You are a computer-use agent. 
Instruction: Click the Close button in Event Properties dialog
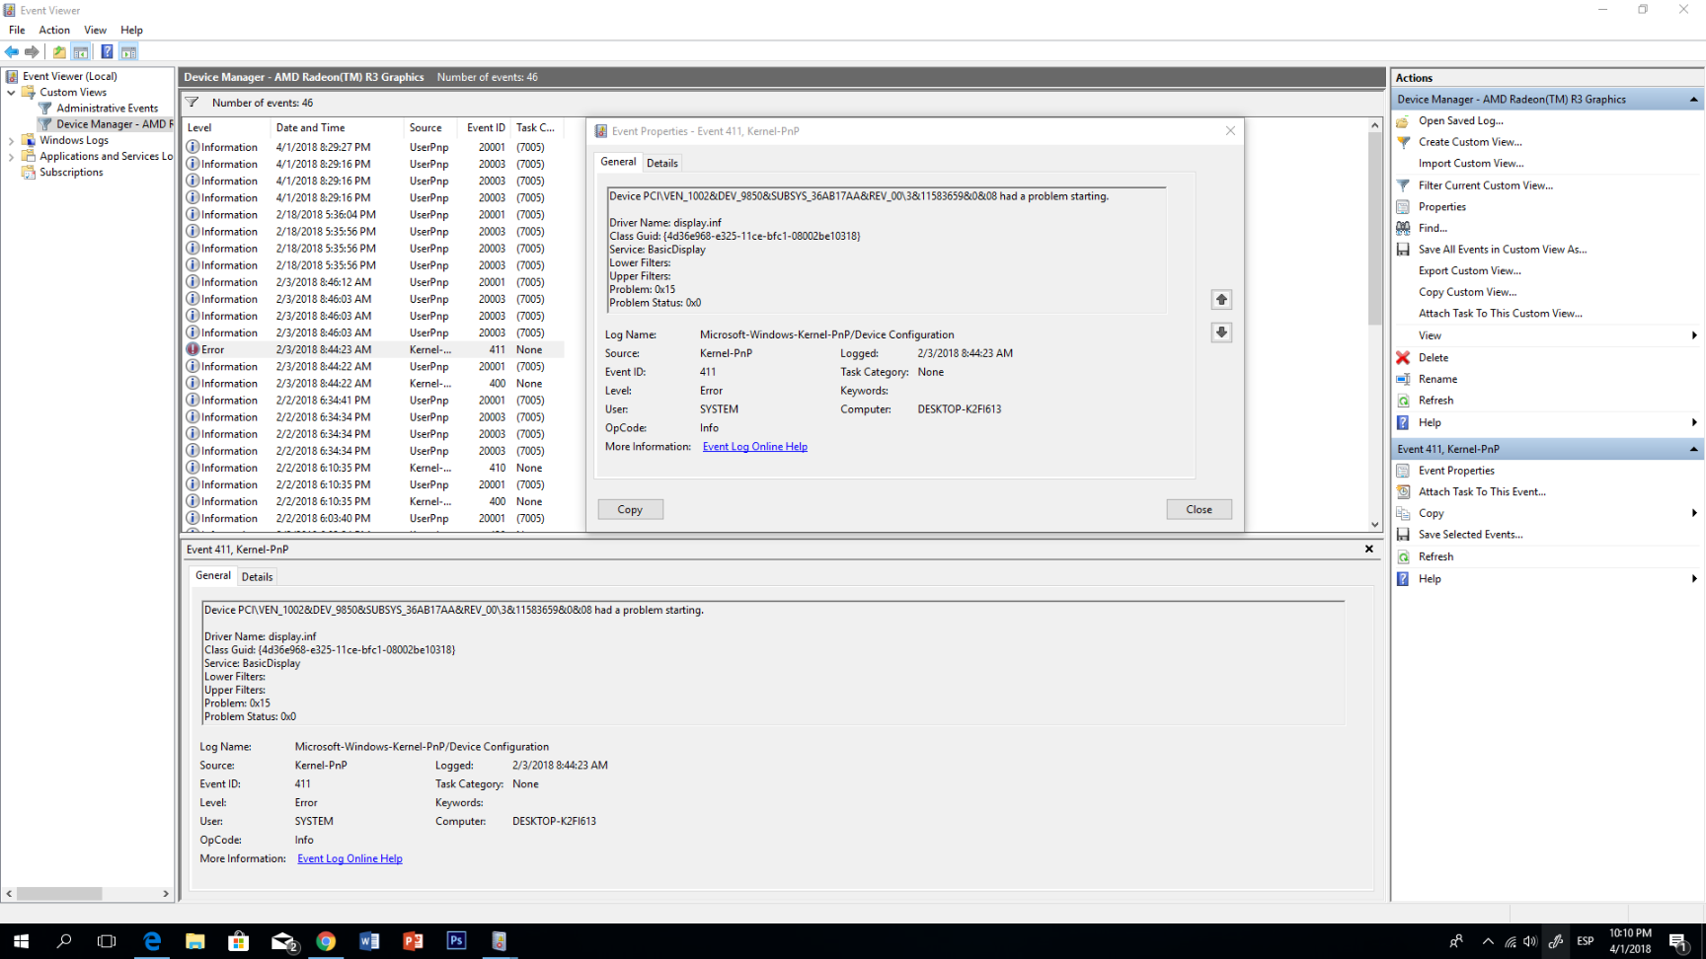[x=1199, y=509]
